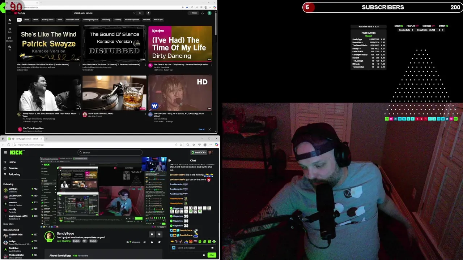
Task: Select the Comedy filter chip
Action: click(x=118, y=19)
